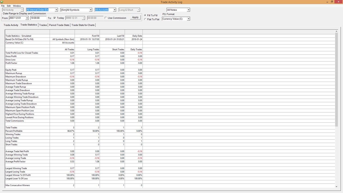Open the File menu
The image size is (343, 193).
[3, 6]
